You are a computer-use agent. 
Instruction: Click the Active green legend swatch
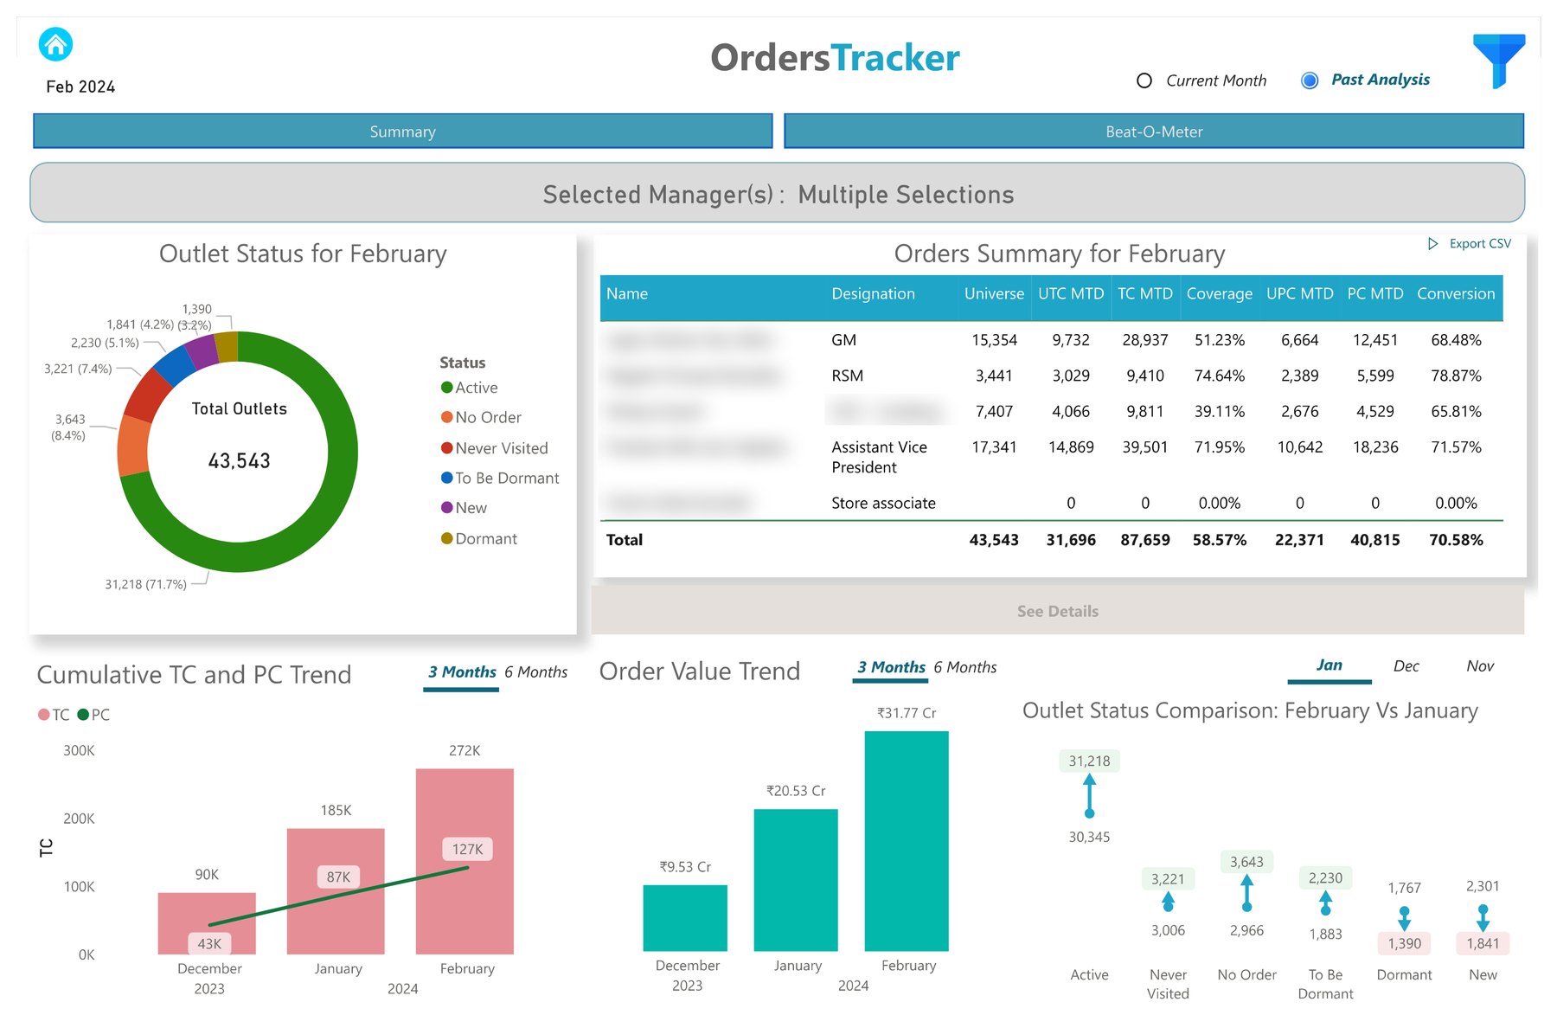point(447,388)
